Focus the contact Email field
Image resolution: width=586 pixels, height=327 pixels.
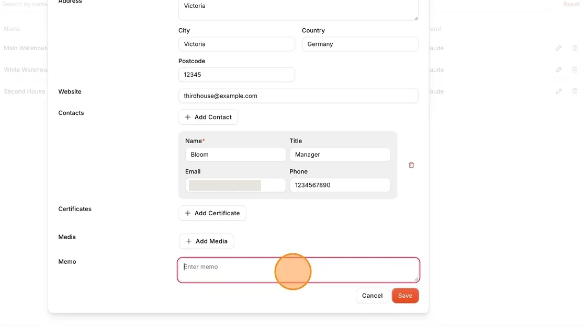(x=235, y=185)
